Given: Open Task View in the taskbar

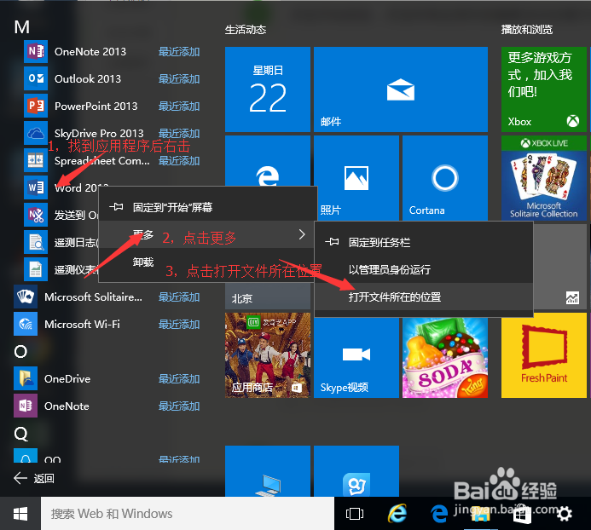Looking at the screenshot, I should pyautogui.click(x=354, y=514).
